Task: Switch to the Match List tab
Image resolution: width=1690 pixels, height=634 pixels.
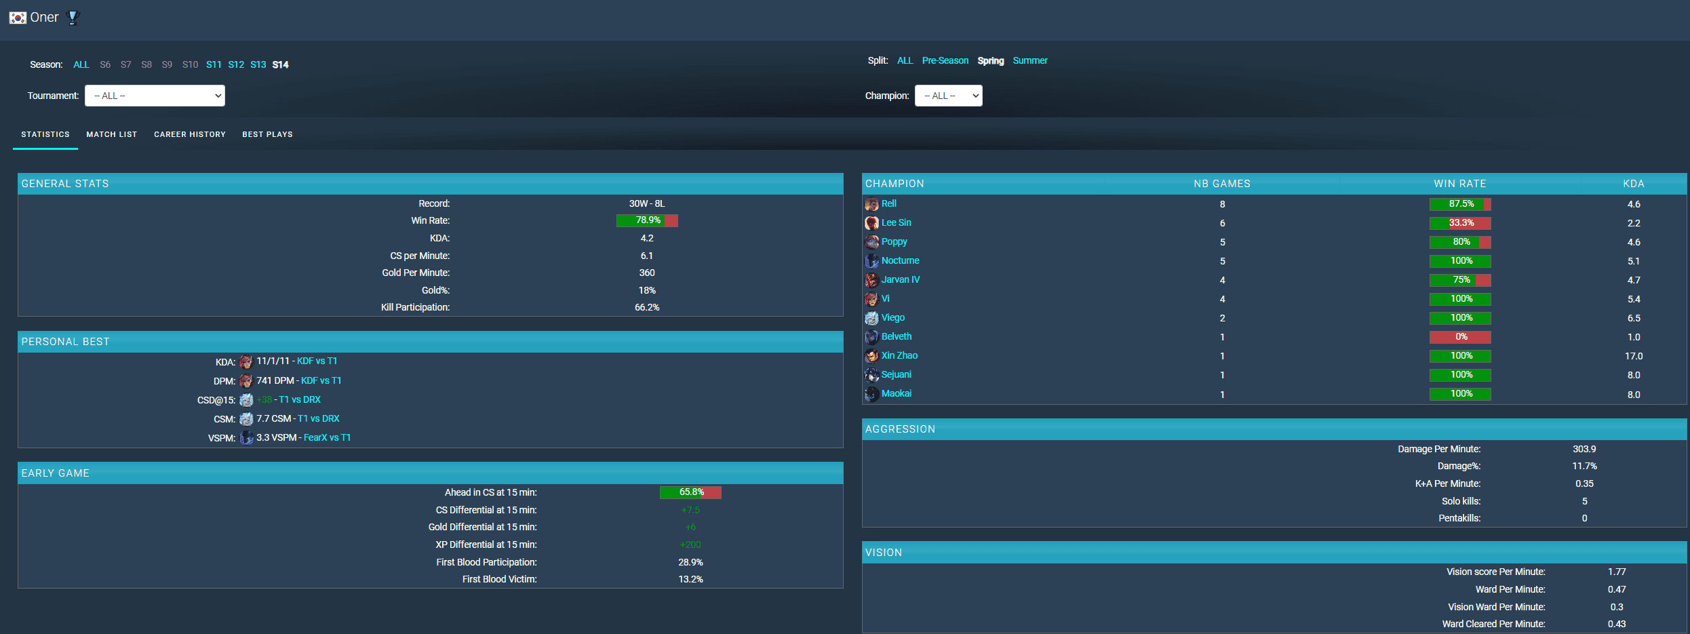Action: click(x=112, y=134)
